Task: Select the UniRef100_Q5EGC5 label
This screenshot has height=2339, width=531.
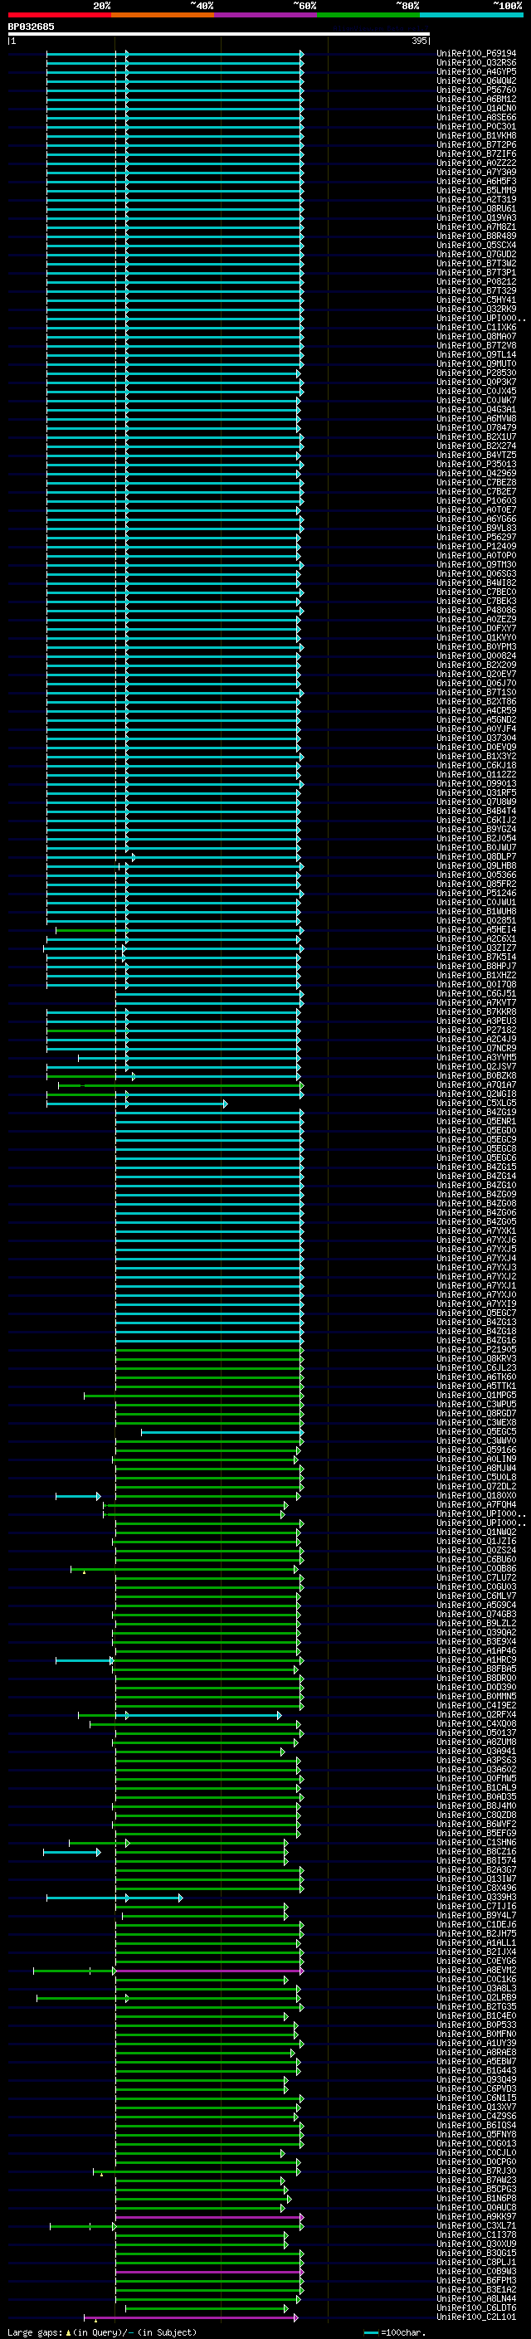Action: (x=476, y=1431)
